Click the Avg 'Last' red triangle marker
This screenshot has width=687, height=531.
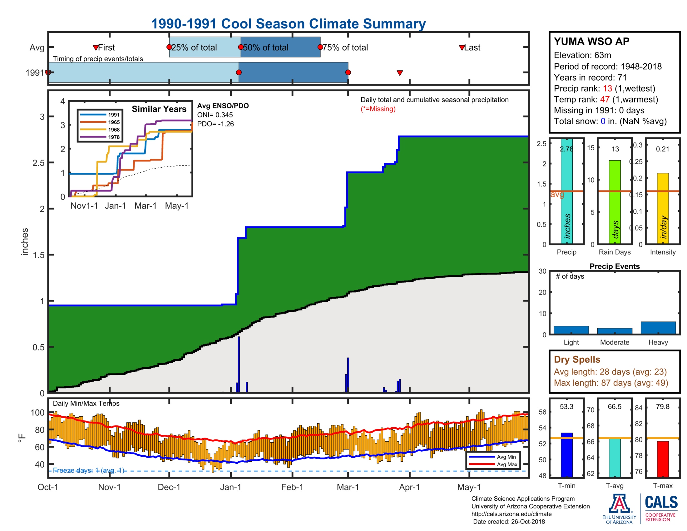coord(462,47)
